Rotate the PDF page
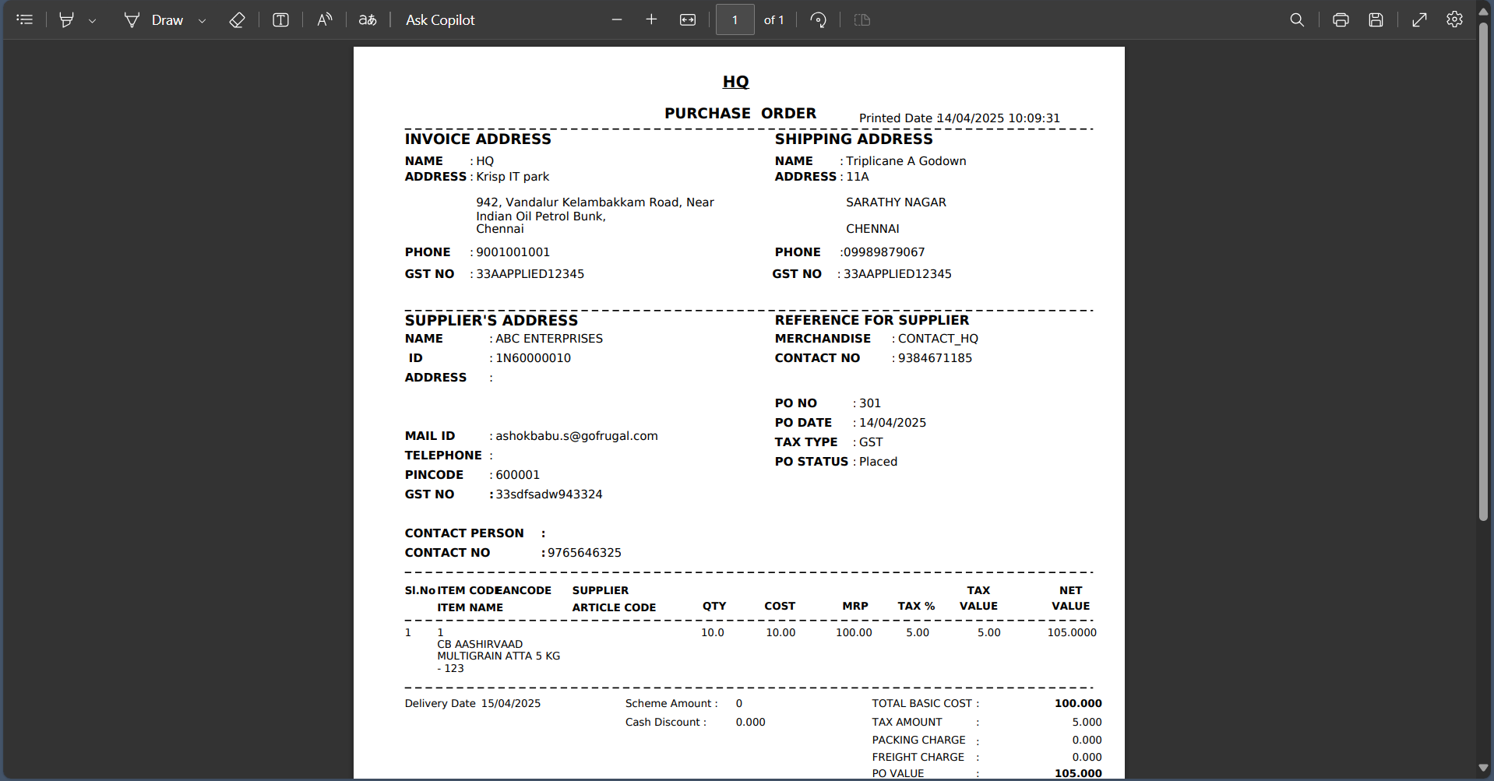The image size is (1494, 781). (818, 20)
